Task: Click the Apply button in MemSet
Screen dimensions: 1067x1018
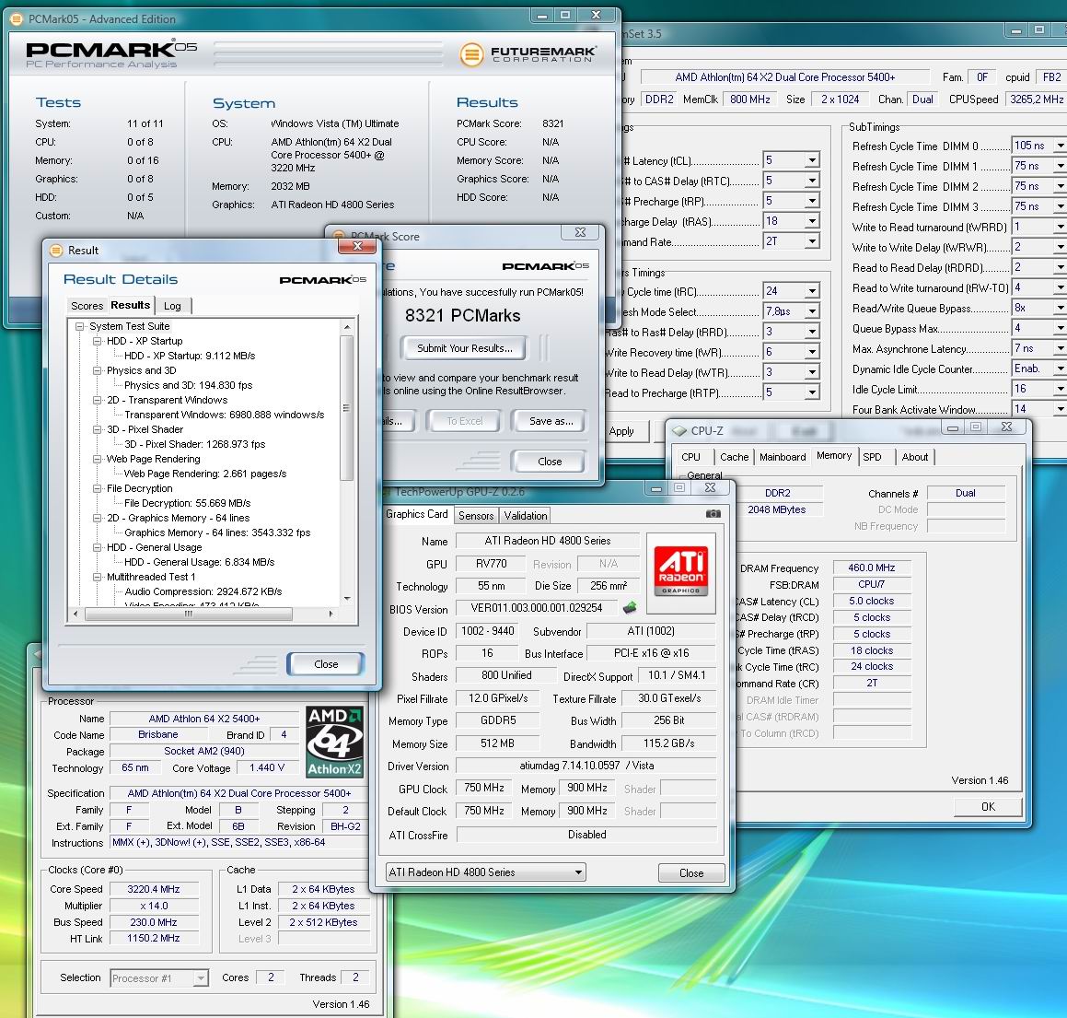Action: (x=621, y=431)
